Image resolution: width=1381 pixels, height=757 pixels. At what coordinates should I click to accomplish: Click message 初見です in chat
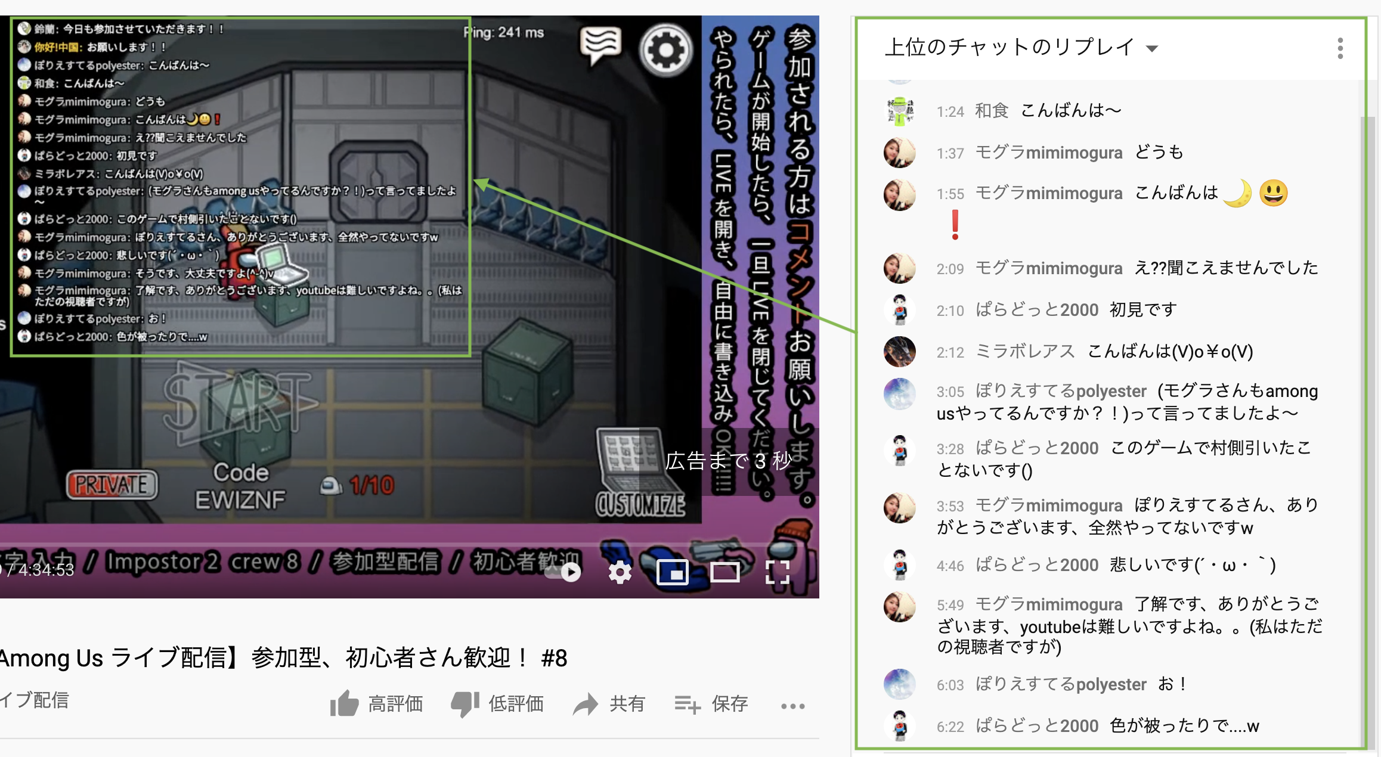pyautogui.click(x=1143, y=310)
